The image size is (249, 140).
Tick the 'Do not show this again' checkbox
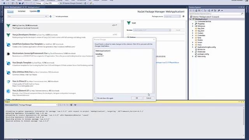[96, 98]
